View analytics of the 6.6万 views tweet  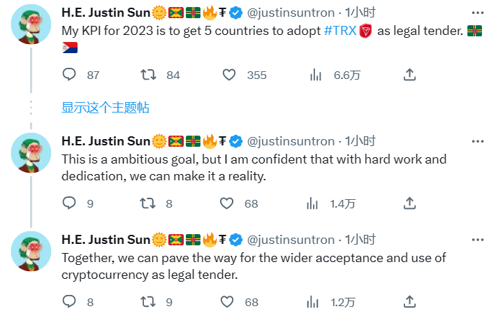coord(315,75)
